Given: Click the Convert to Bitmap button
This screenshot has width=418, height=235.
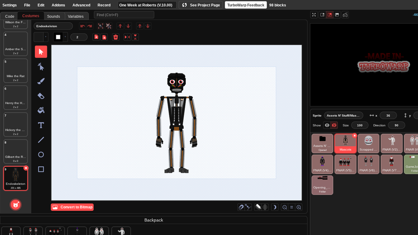Looking at the screenshot, I should (x=72, y=207).
